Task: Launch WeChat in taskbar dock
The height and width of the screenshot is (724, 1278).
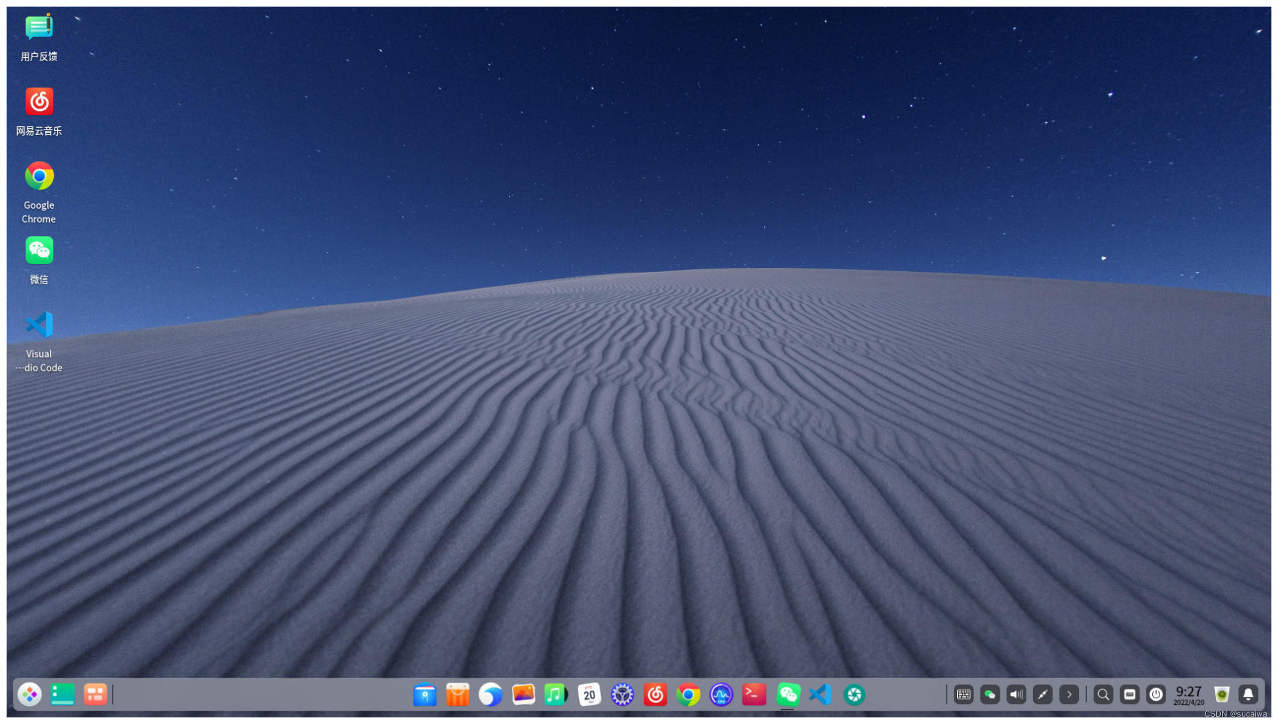Action: (x=787, y=694)
